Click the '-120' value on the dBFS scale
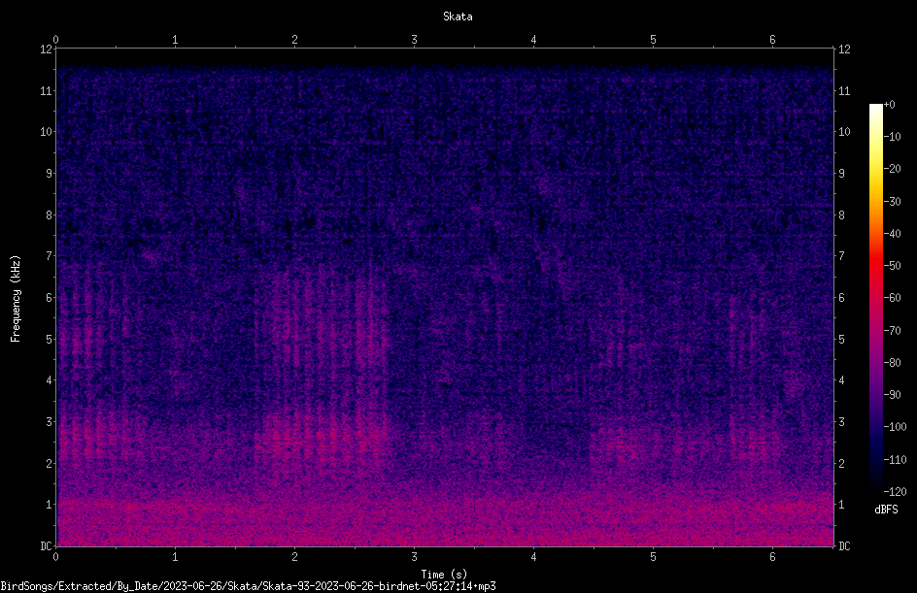This screenshot has height=593, width=917. pos(895,491)
